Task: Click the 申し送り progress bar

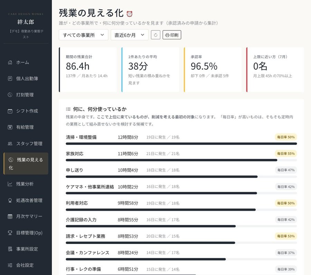Action: 181,177
